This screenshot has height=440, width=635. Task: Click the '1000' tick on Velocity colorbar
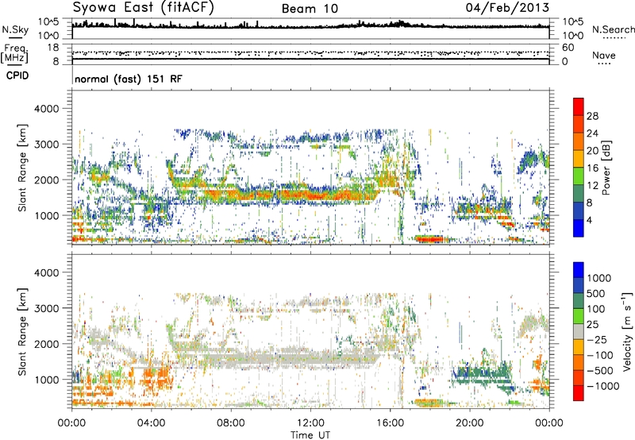(599, 278)
